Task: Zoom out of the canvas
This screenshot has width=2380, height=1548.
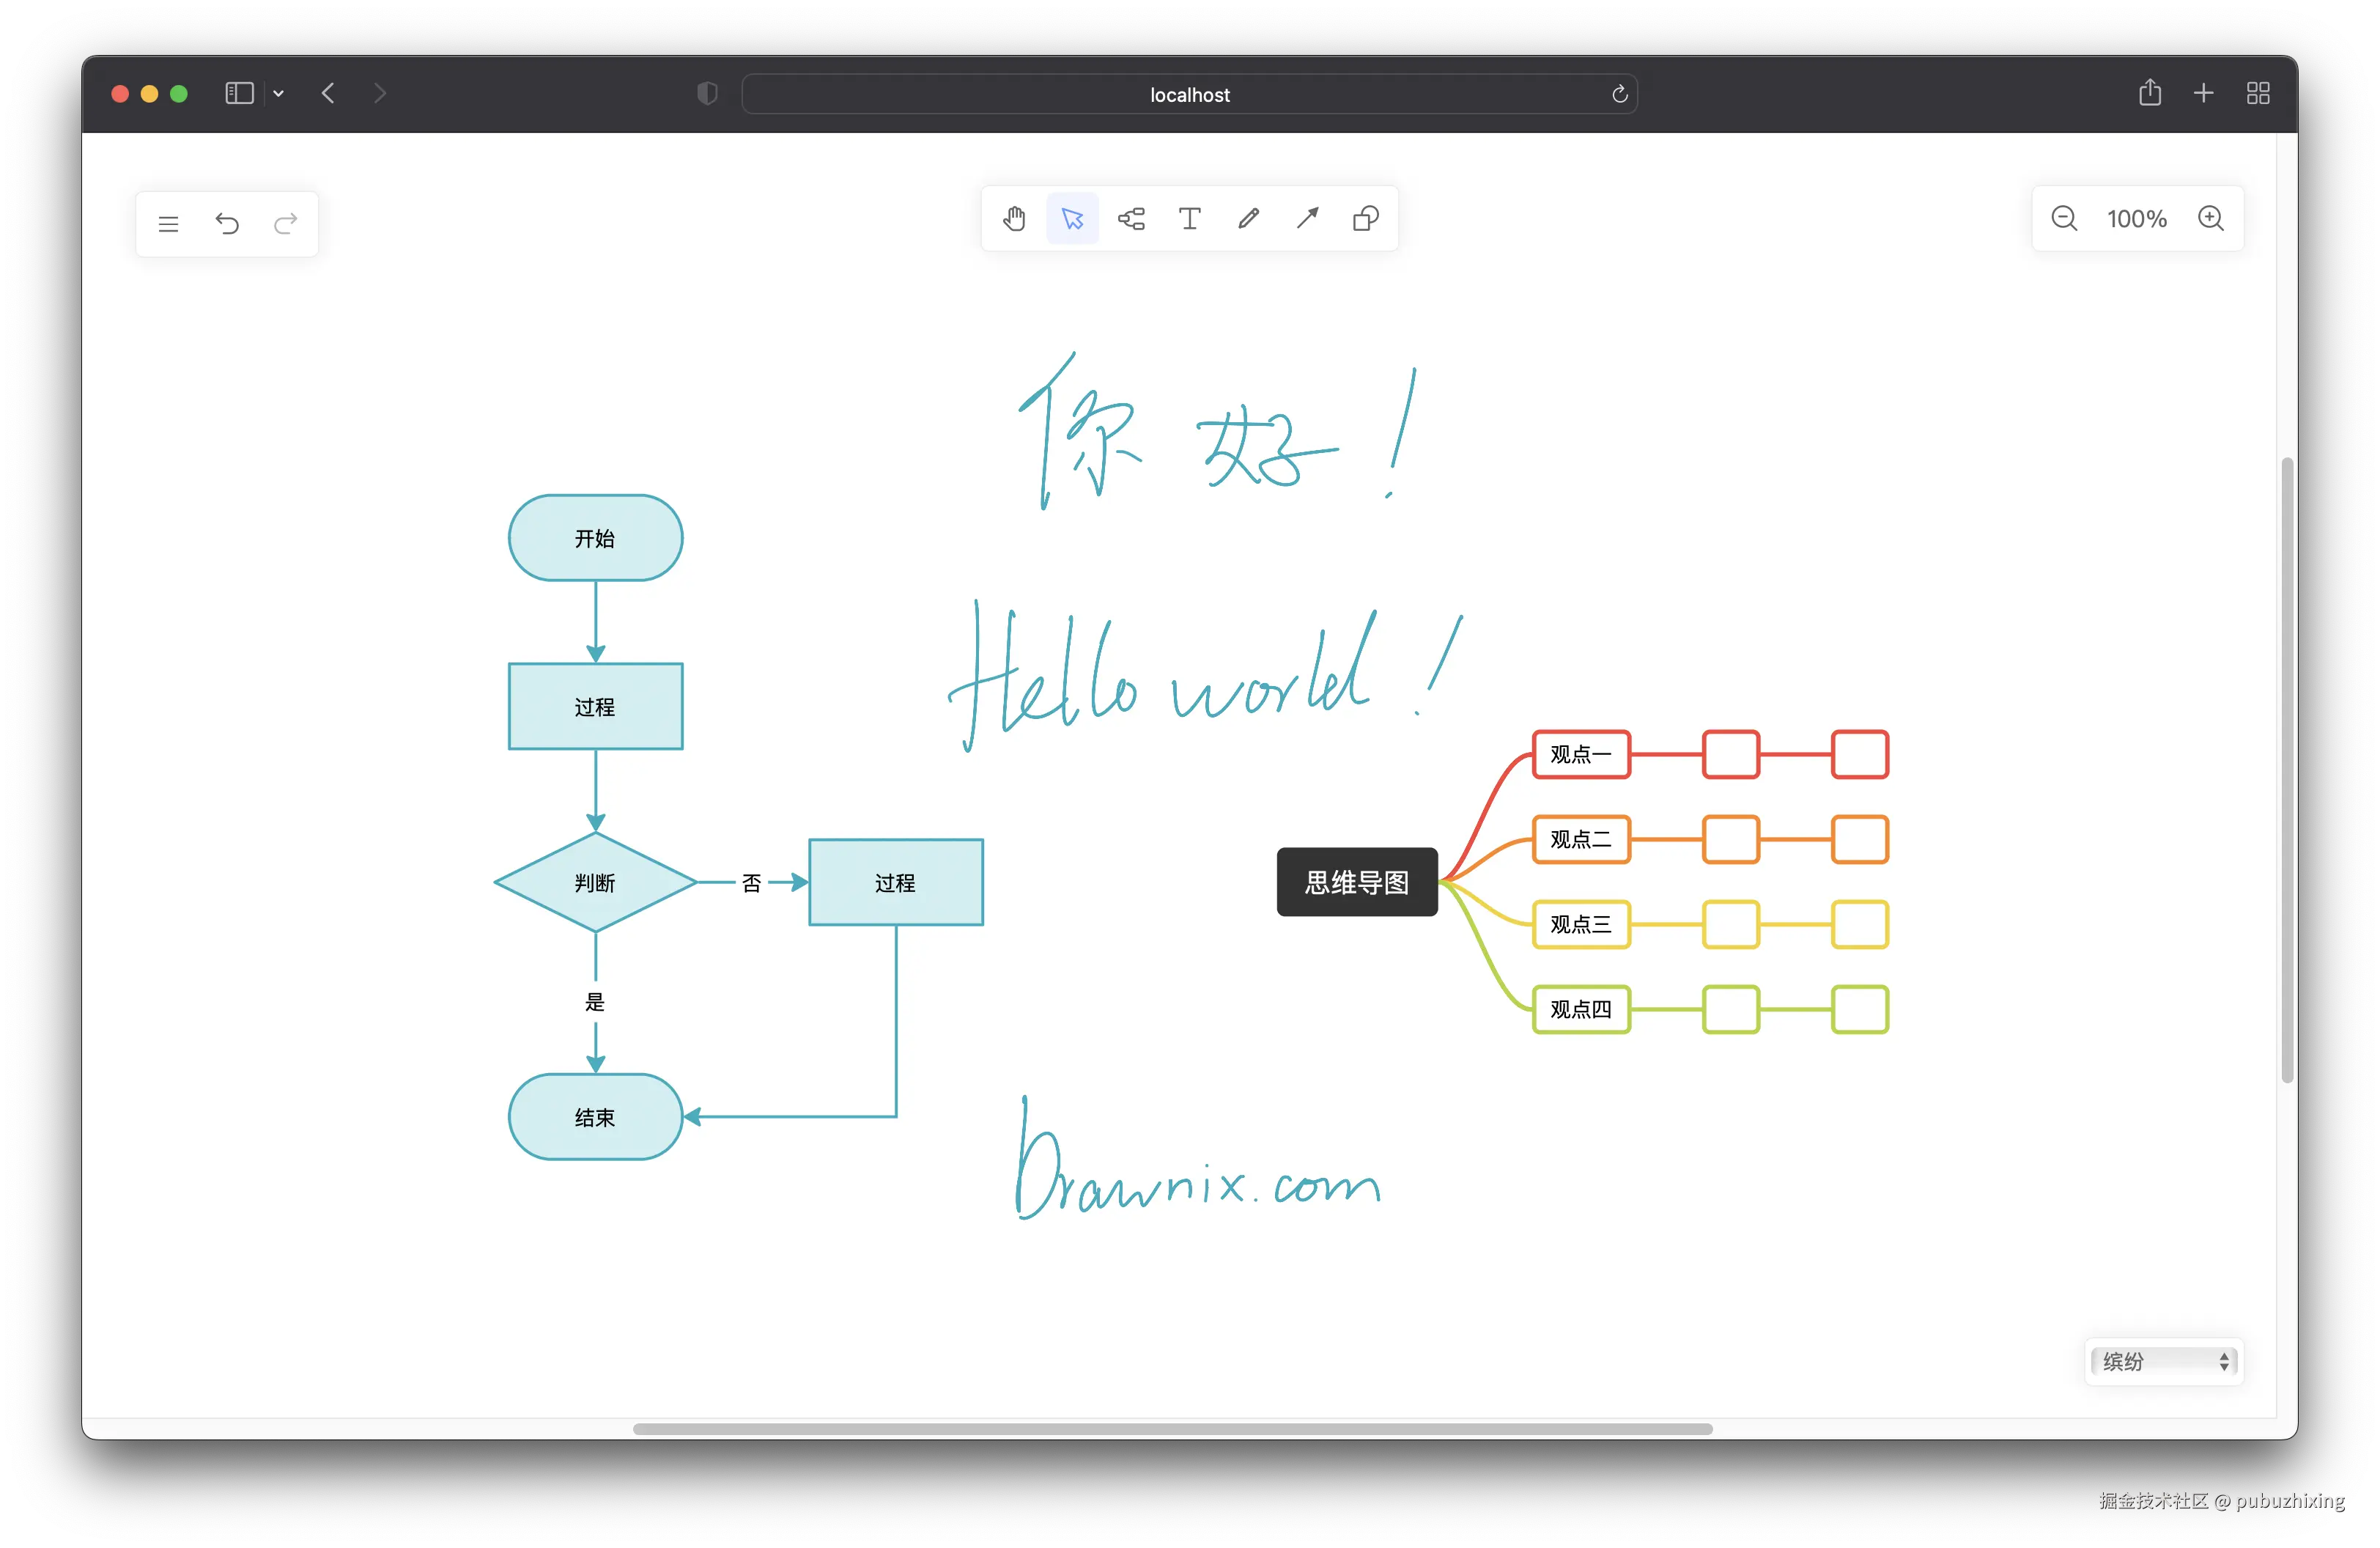Action: coord(2064,219)
